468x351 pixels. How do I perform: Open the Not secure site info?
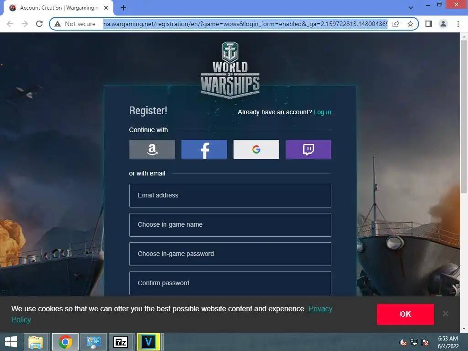75,24
